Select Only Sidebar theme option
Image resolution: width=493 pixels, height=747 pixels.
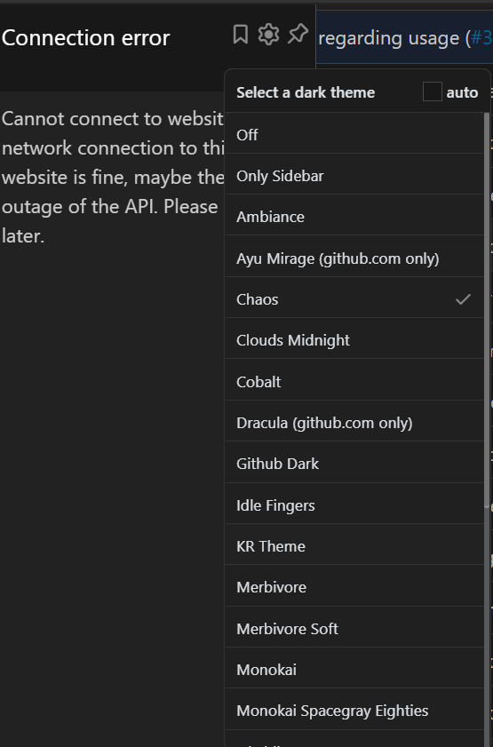tap(354, 176)
